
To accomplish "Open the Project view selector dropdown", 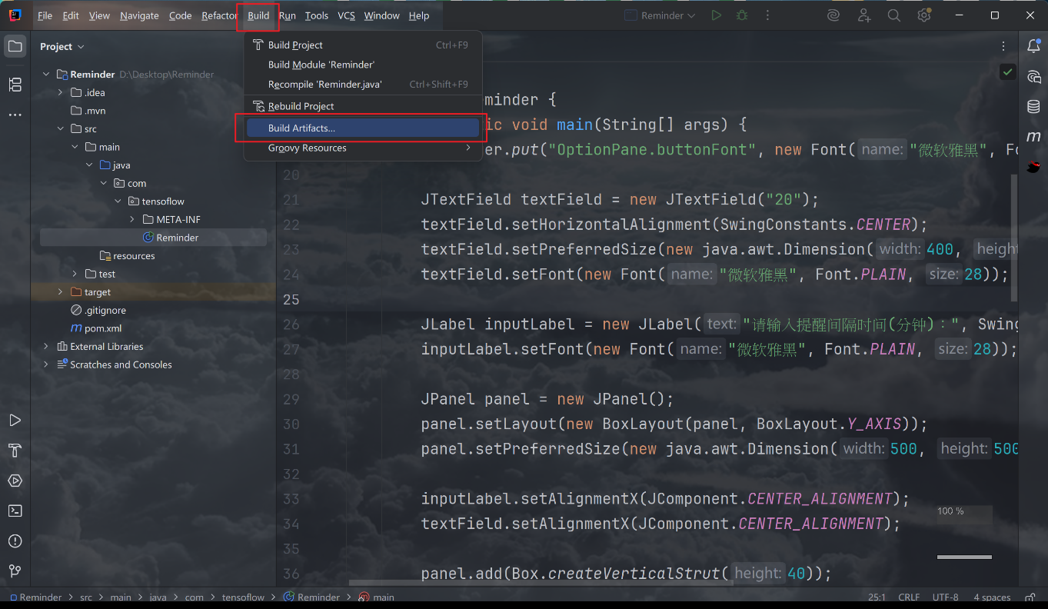I will point(62,47).
